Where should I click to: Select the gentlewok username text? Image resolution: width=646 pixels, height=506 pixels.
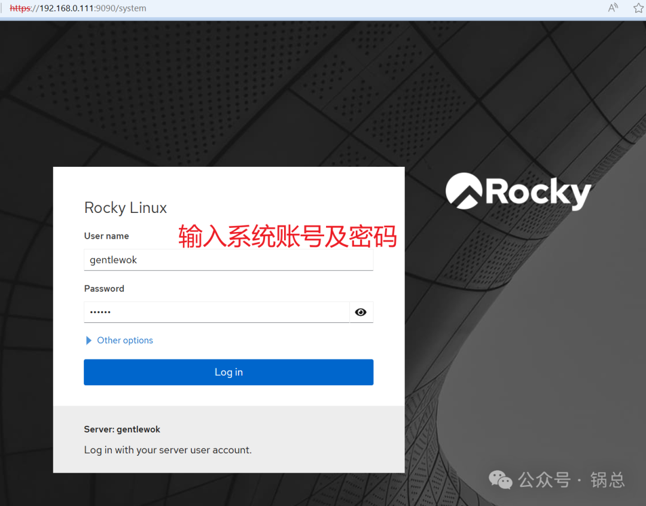click(x=113, y=260)
